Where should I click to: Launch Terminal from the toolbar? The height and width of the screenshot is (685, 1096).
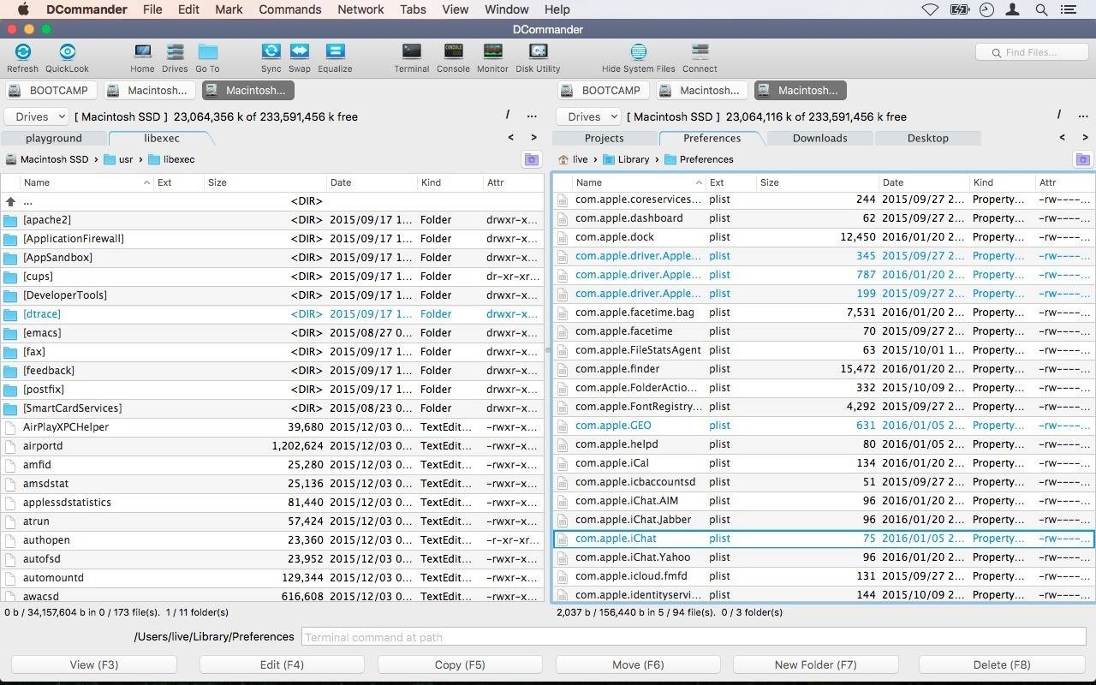point(412,57)
